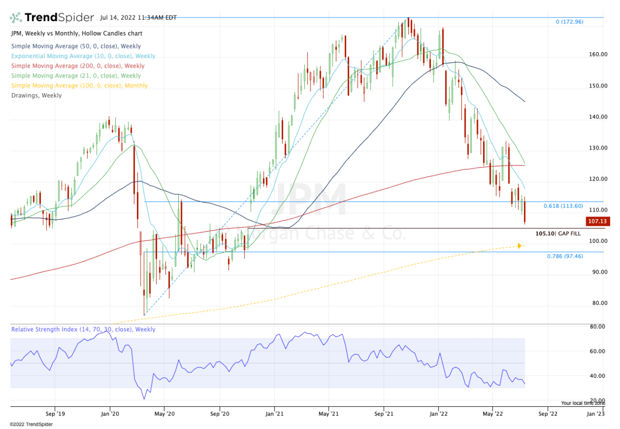Open the JPM Weekly vs Monthly chart title
Viewport: 620px width, 429px height.
click(x=76, y=34)
